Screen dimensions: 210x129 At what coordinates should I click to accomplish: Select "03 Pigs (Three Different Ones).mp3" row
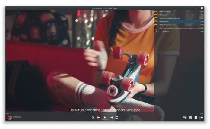click(179, 18)
